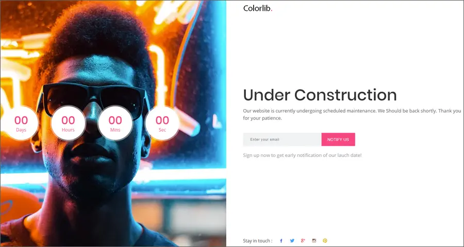Click the NOTIFY US button
This screenshot has height=247, width=464.
tap(338, 139)
